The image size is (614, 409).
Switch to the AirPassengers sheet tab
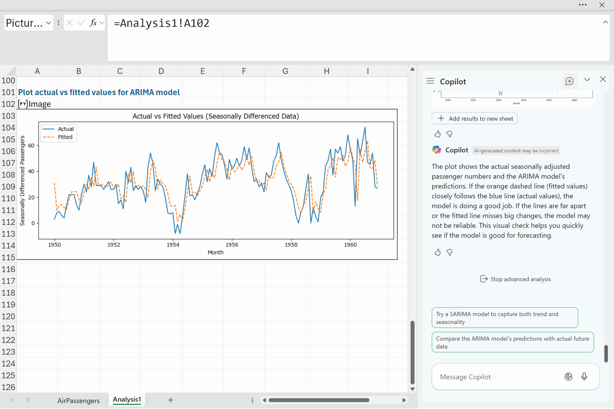(x=79, y=400)
